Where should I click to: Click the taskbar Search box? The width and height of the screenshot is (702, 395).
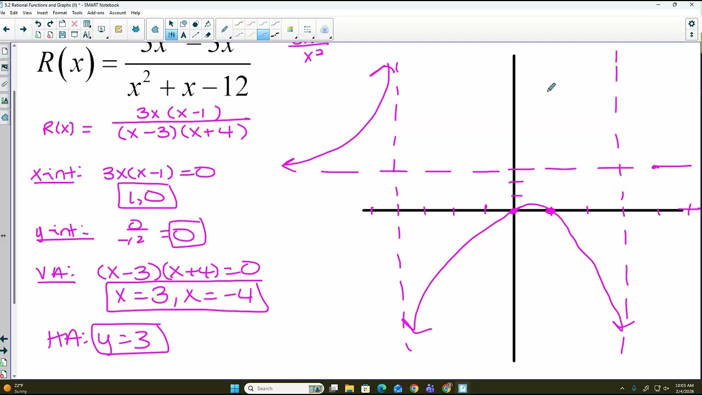pos(284,388)
